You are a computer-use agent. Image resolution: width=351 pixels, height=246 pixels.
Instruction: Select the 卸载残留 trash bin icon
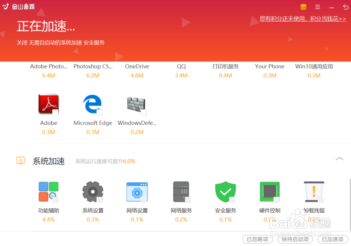(314, 192)
